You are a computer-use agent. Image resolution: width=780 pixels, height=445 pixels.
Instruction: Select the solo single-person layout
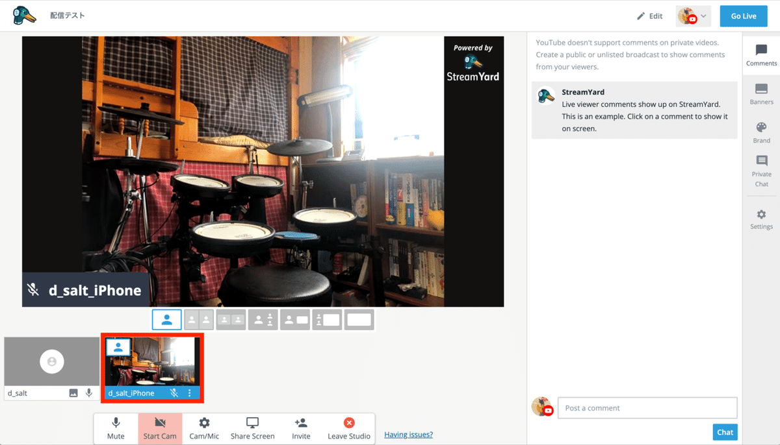click(x=167, y=320)
